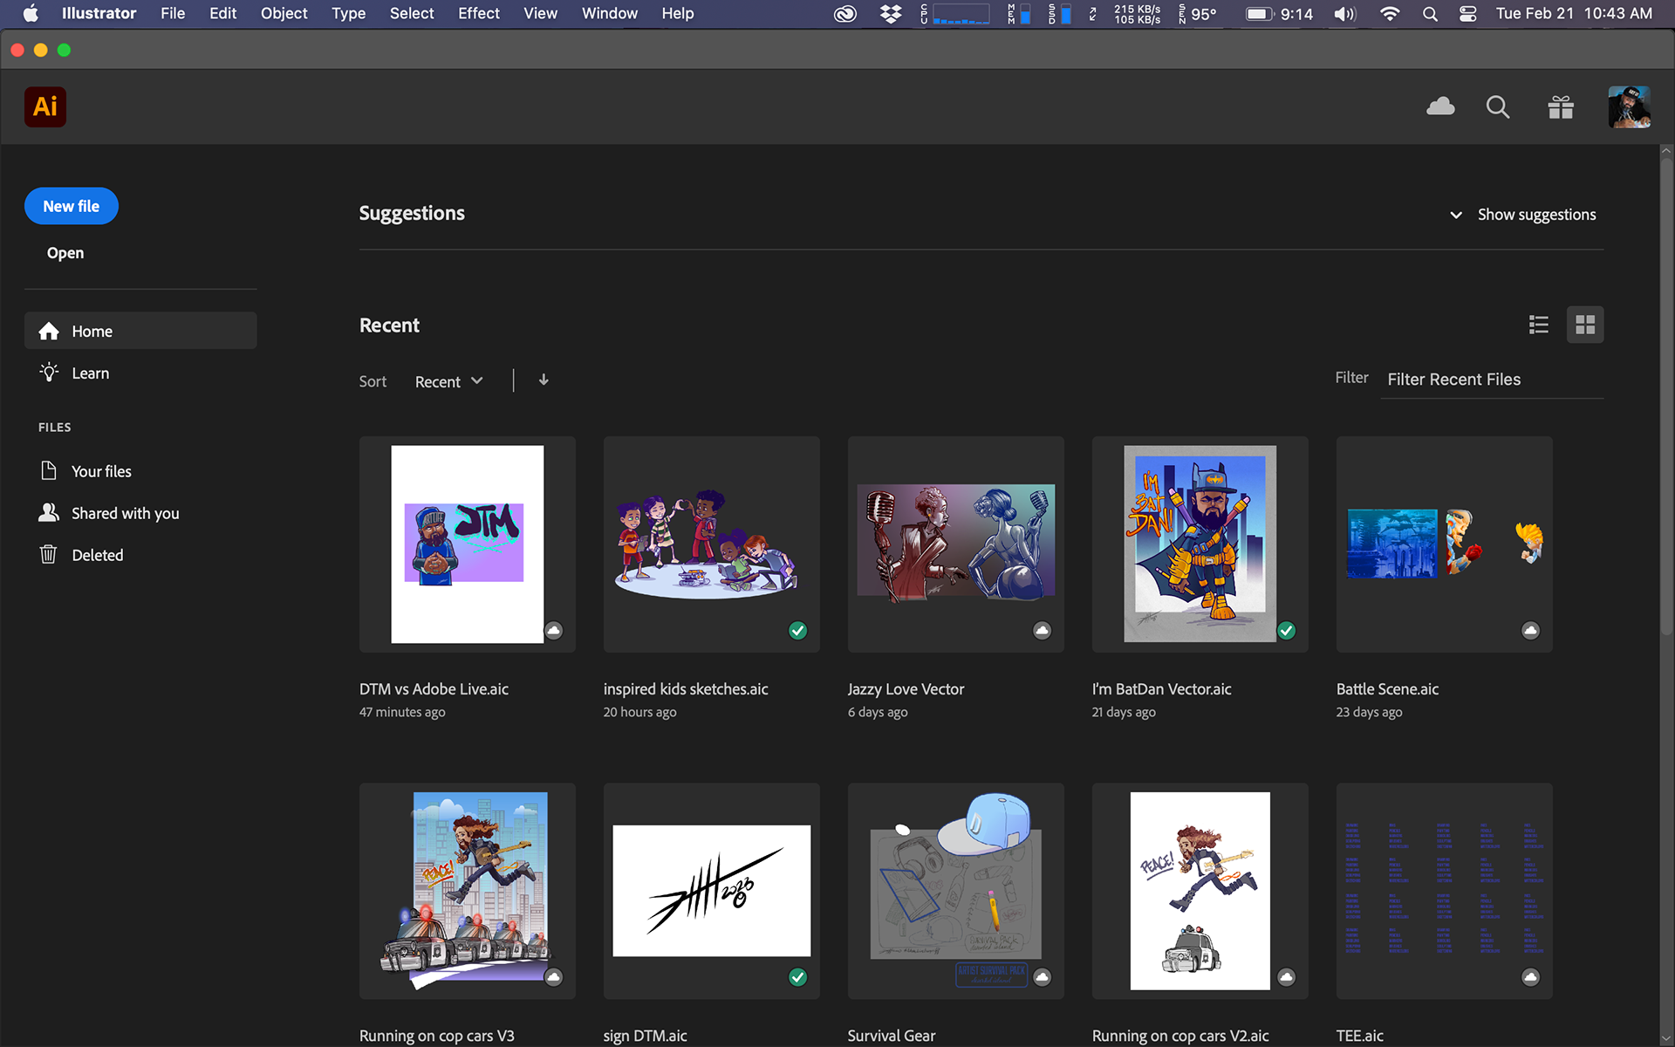This screenshot has height=1047, width=1675.
Task: Click the Apple menu icon
Action: [31, 14]
